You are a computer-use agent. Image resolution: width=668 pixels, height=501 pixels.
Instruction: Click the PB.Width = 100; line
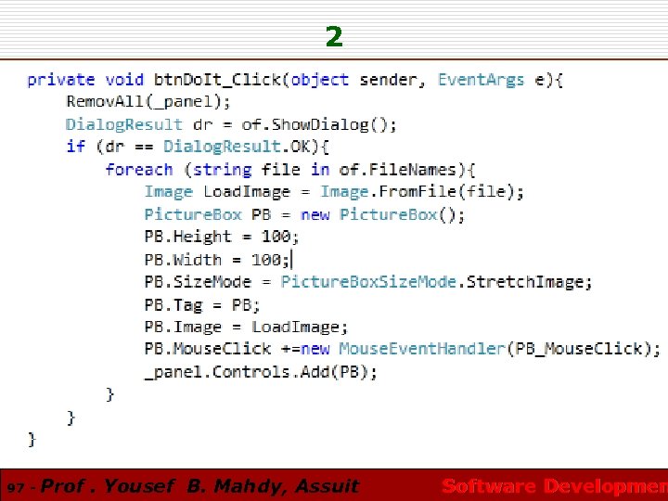point(216,260)
